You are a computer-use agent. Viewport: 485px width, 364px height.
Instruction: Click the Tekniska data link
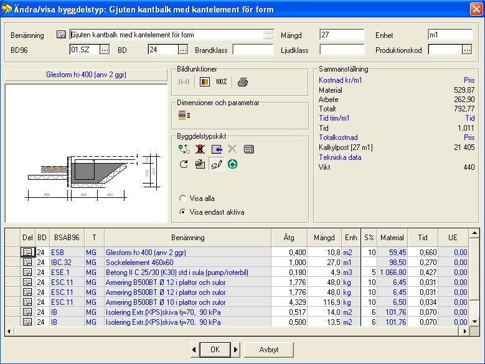[340, 157]
